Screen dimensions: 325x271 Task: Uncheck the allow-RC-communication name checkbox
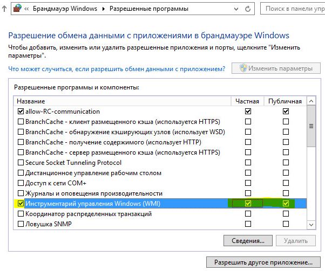(x=21, y=112)
